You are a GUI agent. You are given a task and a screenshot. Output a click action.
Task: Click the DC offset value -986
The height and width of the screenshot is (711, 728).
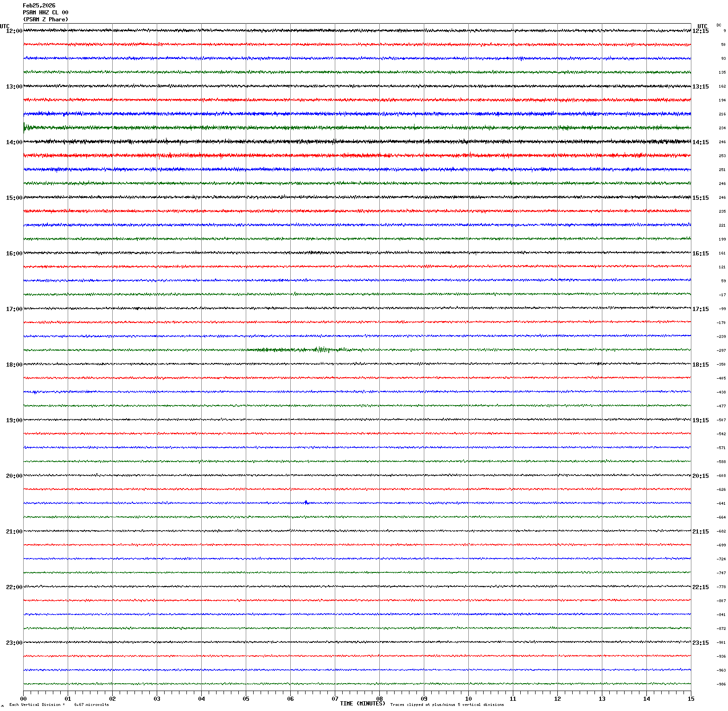click(x=722, y=684)
